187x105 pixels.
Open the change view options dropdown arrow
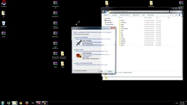[x=173, y=15]
